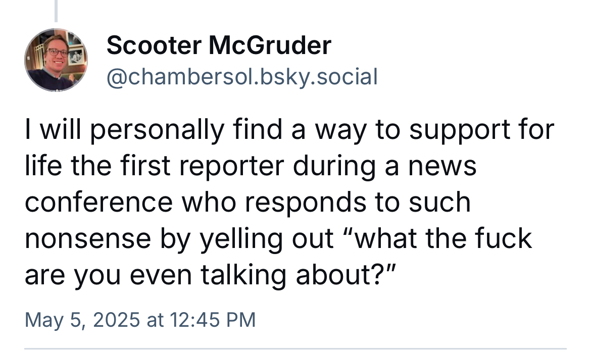The image size is (591, 350).
Task: Click the divider line below the timestamp
Action: tap(295, 348)
